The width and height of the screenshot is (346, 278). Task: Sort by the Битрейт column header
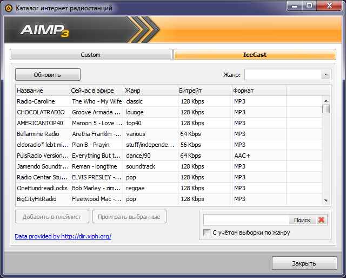click(205, 90)
